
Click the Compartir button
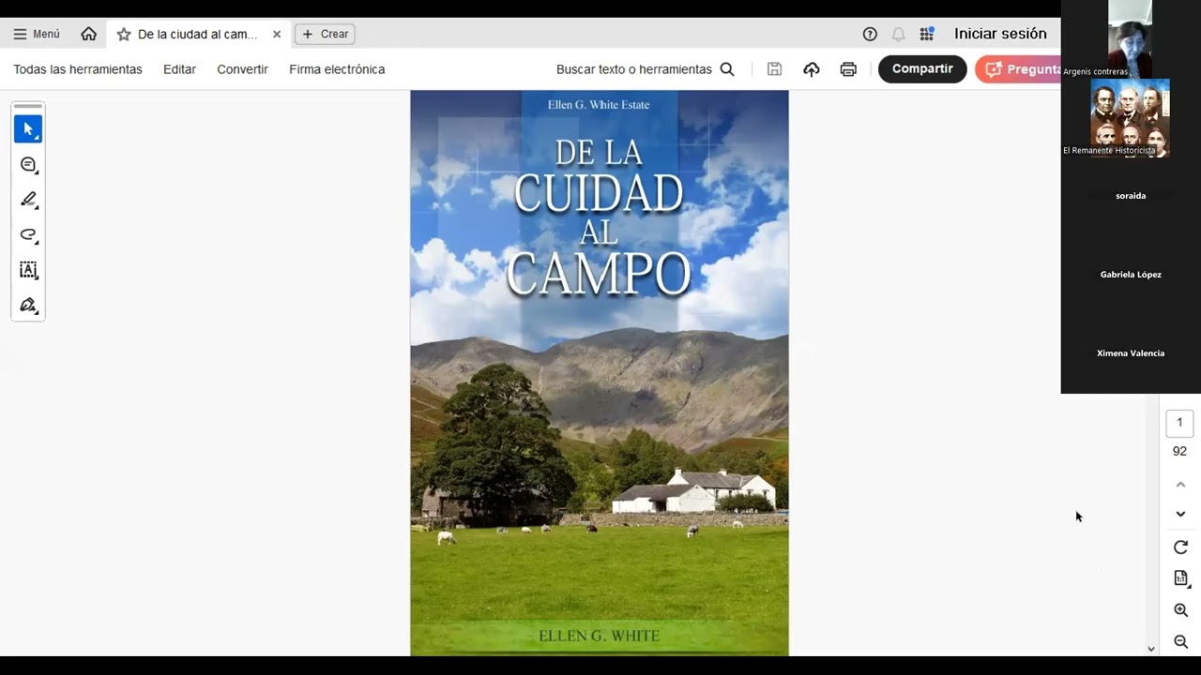[x=922, y=69]
